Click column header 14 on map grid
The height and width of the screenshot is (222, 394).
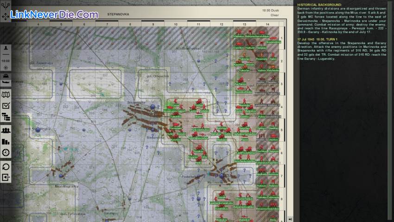(267, 25)
